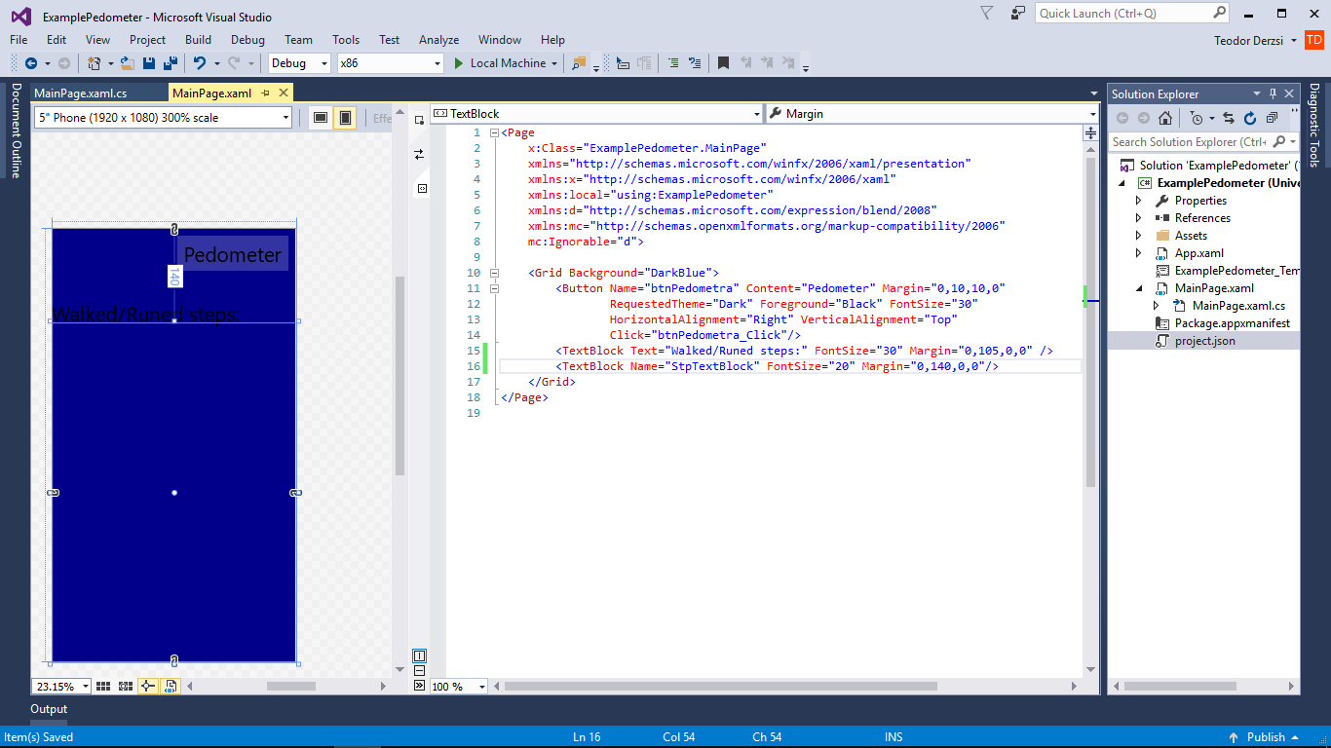Click the bookmark icon in the toolbar
This screenshot has width=1331, height=748.
723,63
